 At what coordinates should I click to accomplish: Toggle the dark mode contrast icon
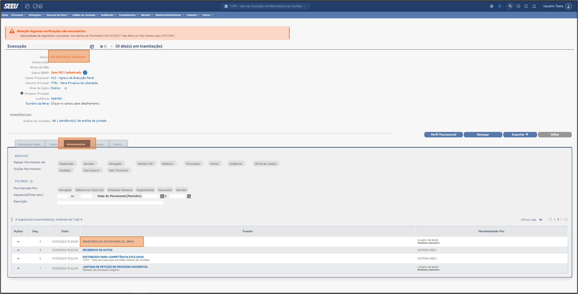tap(500, 6)
